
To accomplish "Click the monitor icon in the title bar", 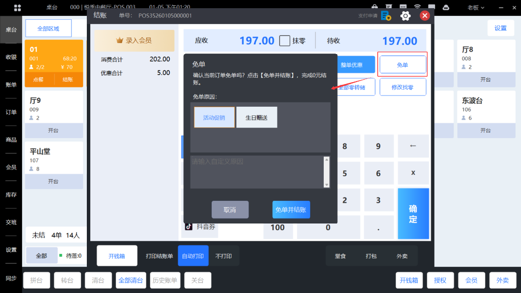I will click(432, 6).
